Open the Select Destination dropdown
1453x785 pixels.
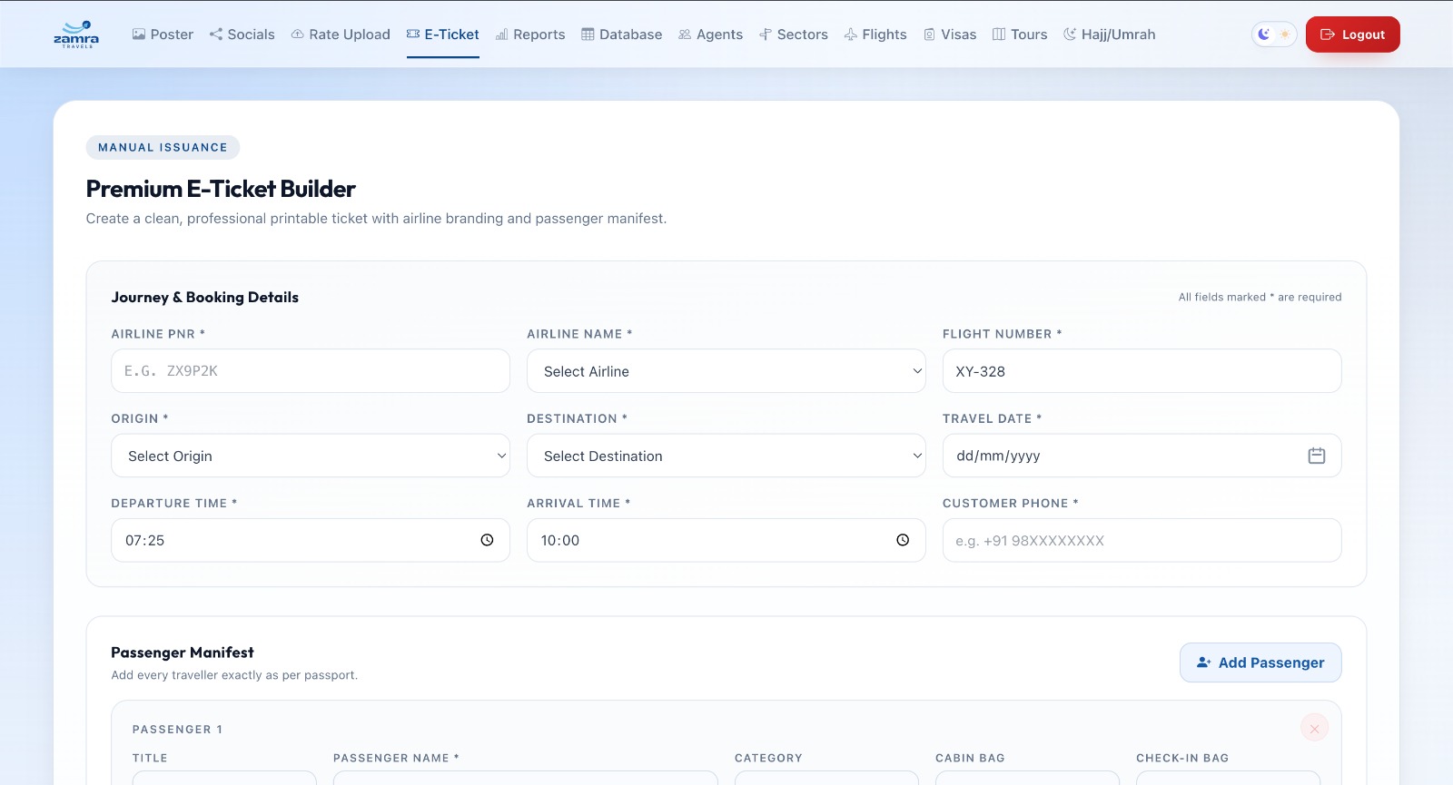coord(726,456)
